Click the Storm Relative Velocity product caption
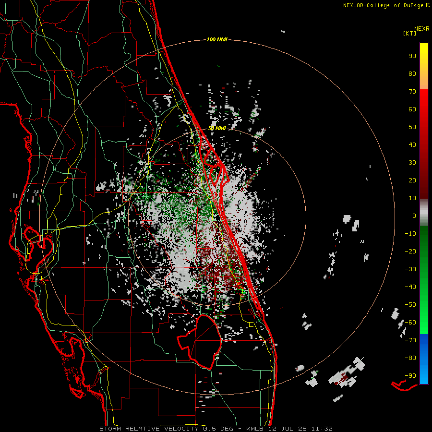 pyautogui.click(x=216, y=429)
